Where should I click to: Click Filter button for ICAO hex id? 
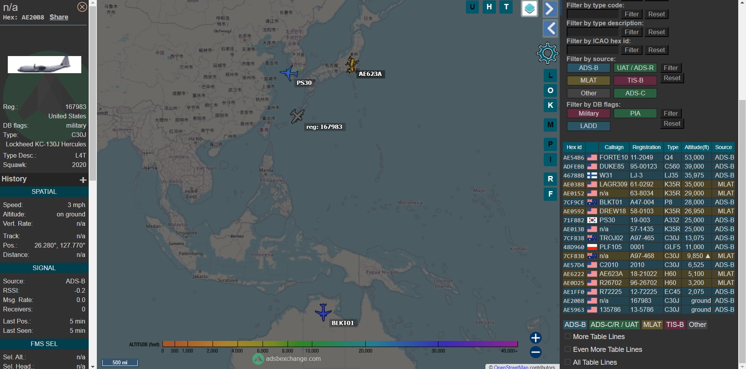click(632, 50)
